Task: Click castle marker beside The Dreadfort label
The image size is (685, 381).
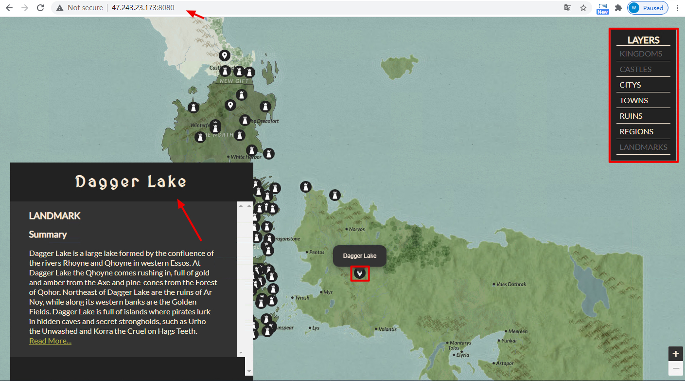Action: pyautogui.click(x=245, y=120)
